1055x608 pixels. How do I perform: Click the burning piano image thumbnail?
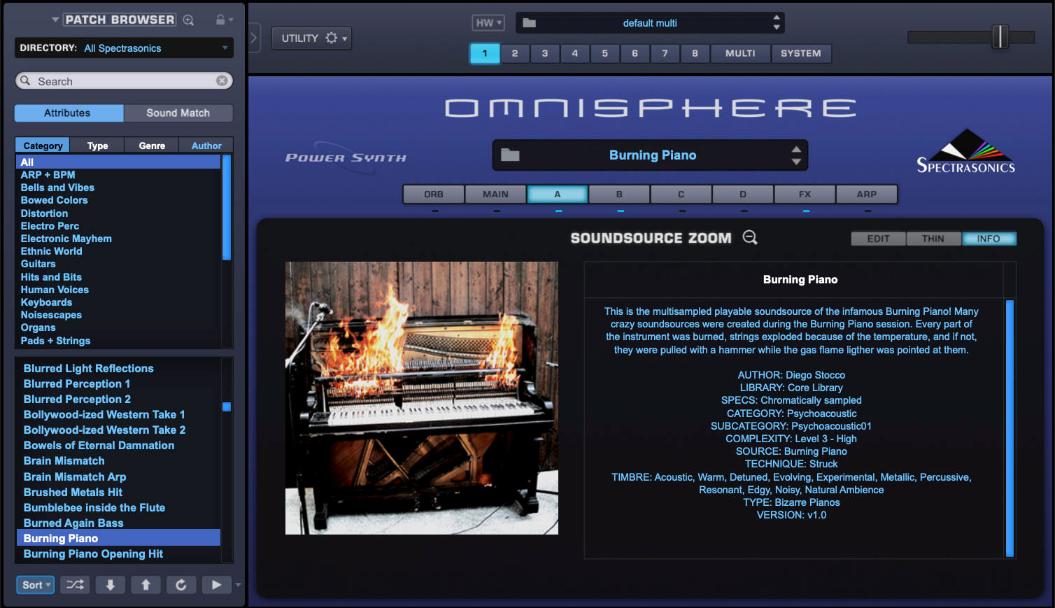click(422, 398)
